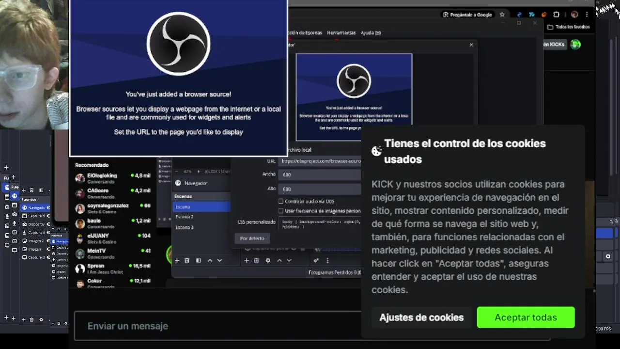Select Escena 2 in the scenes list

point(201,217)
